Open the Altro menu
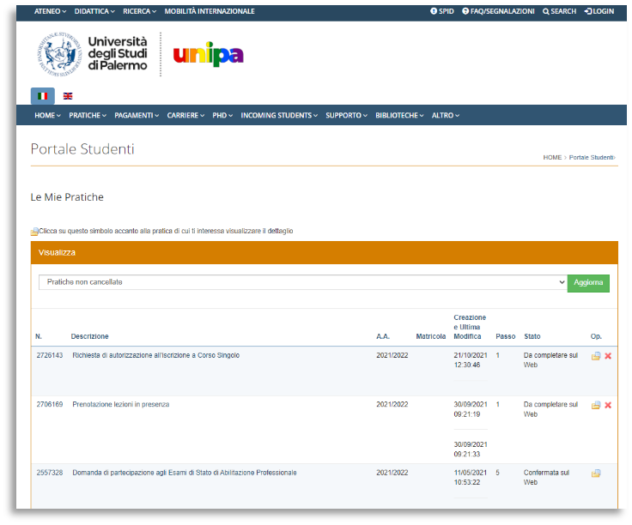632x525 pixels. 446,116
